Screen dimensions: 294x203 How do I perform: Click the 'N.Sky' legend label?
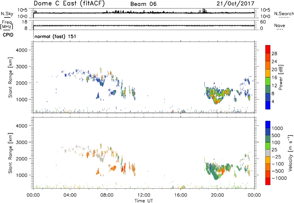[7, 14]
